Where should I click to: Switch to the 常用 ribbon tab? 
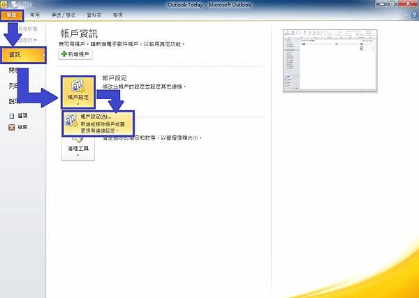click(35, 15)
